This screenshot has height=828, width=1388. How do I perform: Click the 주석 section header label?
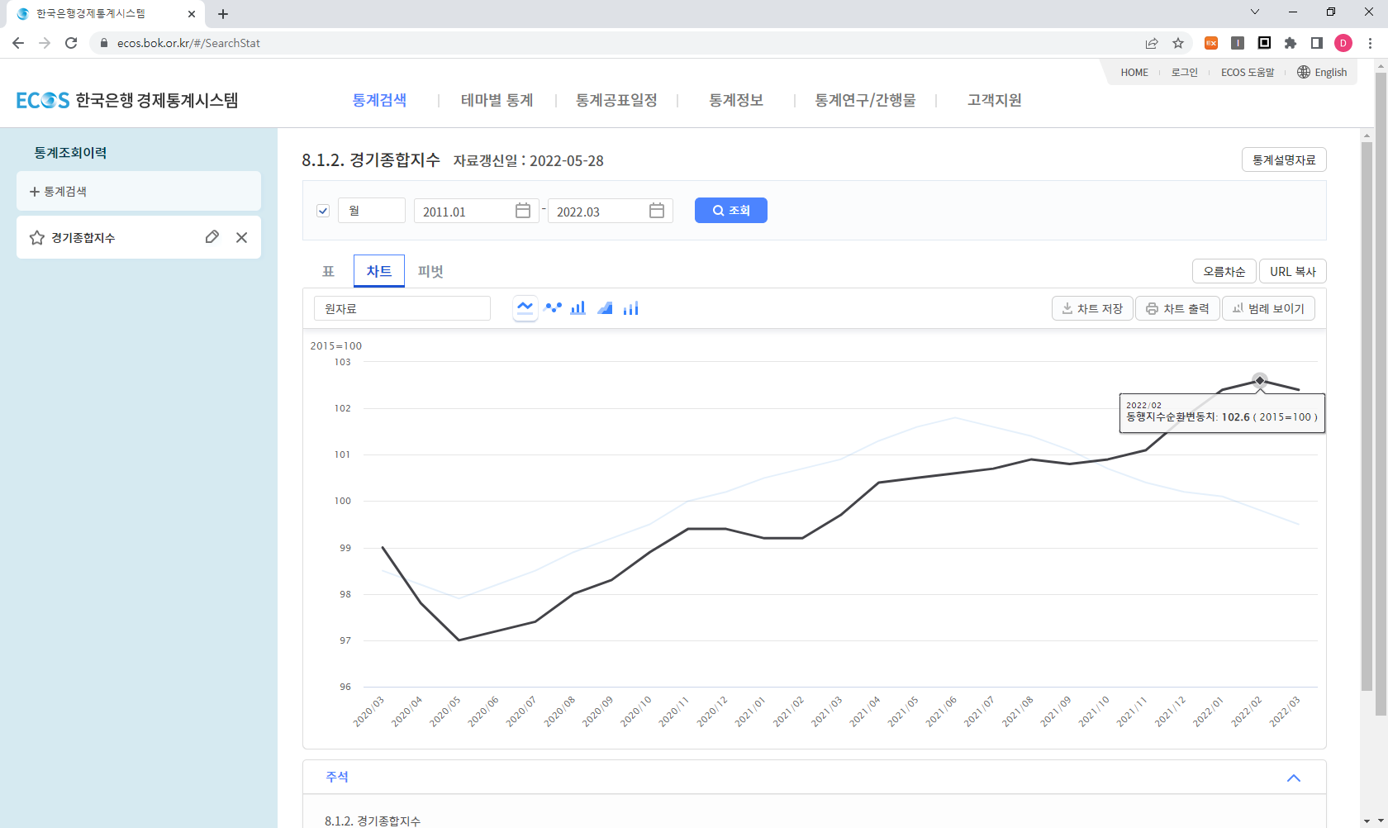(x=337, y=777)
